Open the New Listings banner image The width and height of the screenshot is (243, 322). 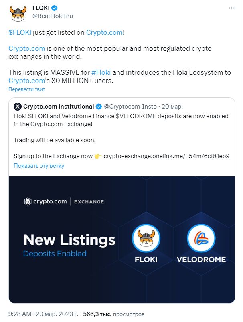pos(122,239)
